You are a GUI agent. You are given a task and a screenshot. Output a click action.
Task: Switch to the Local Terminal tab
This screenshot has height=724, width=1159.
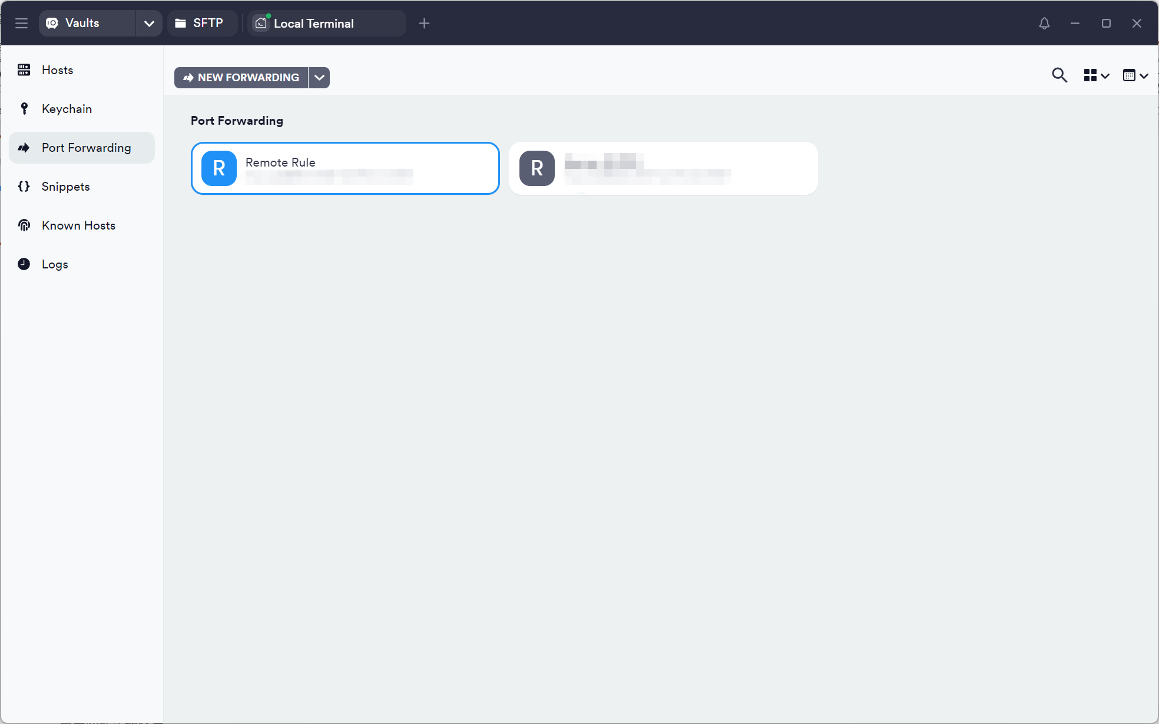[313, 24]
